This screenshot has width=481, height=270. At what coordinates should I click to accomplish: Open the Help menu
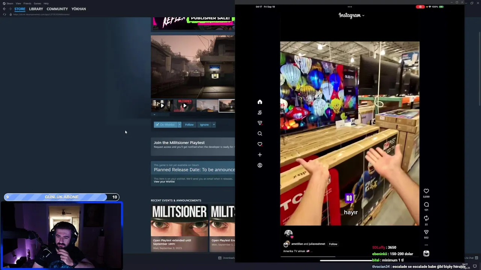pyautogui.click(x=46, y=3)
